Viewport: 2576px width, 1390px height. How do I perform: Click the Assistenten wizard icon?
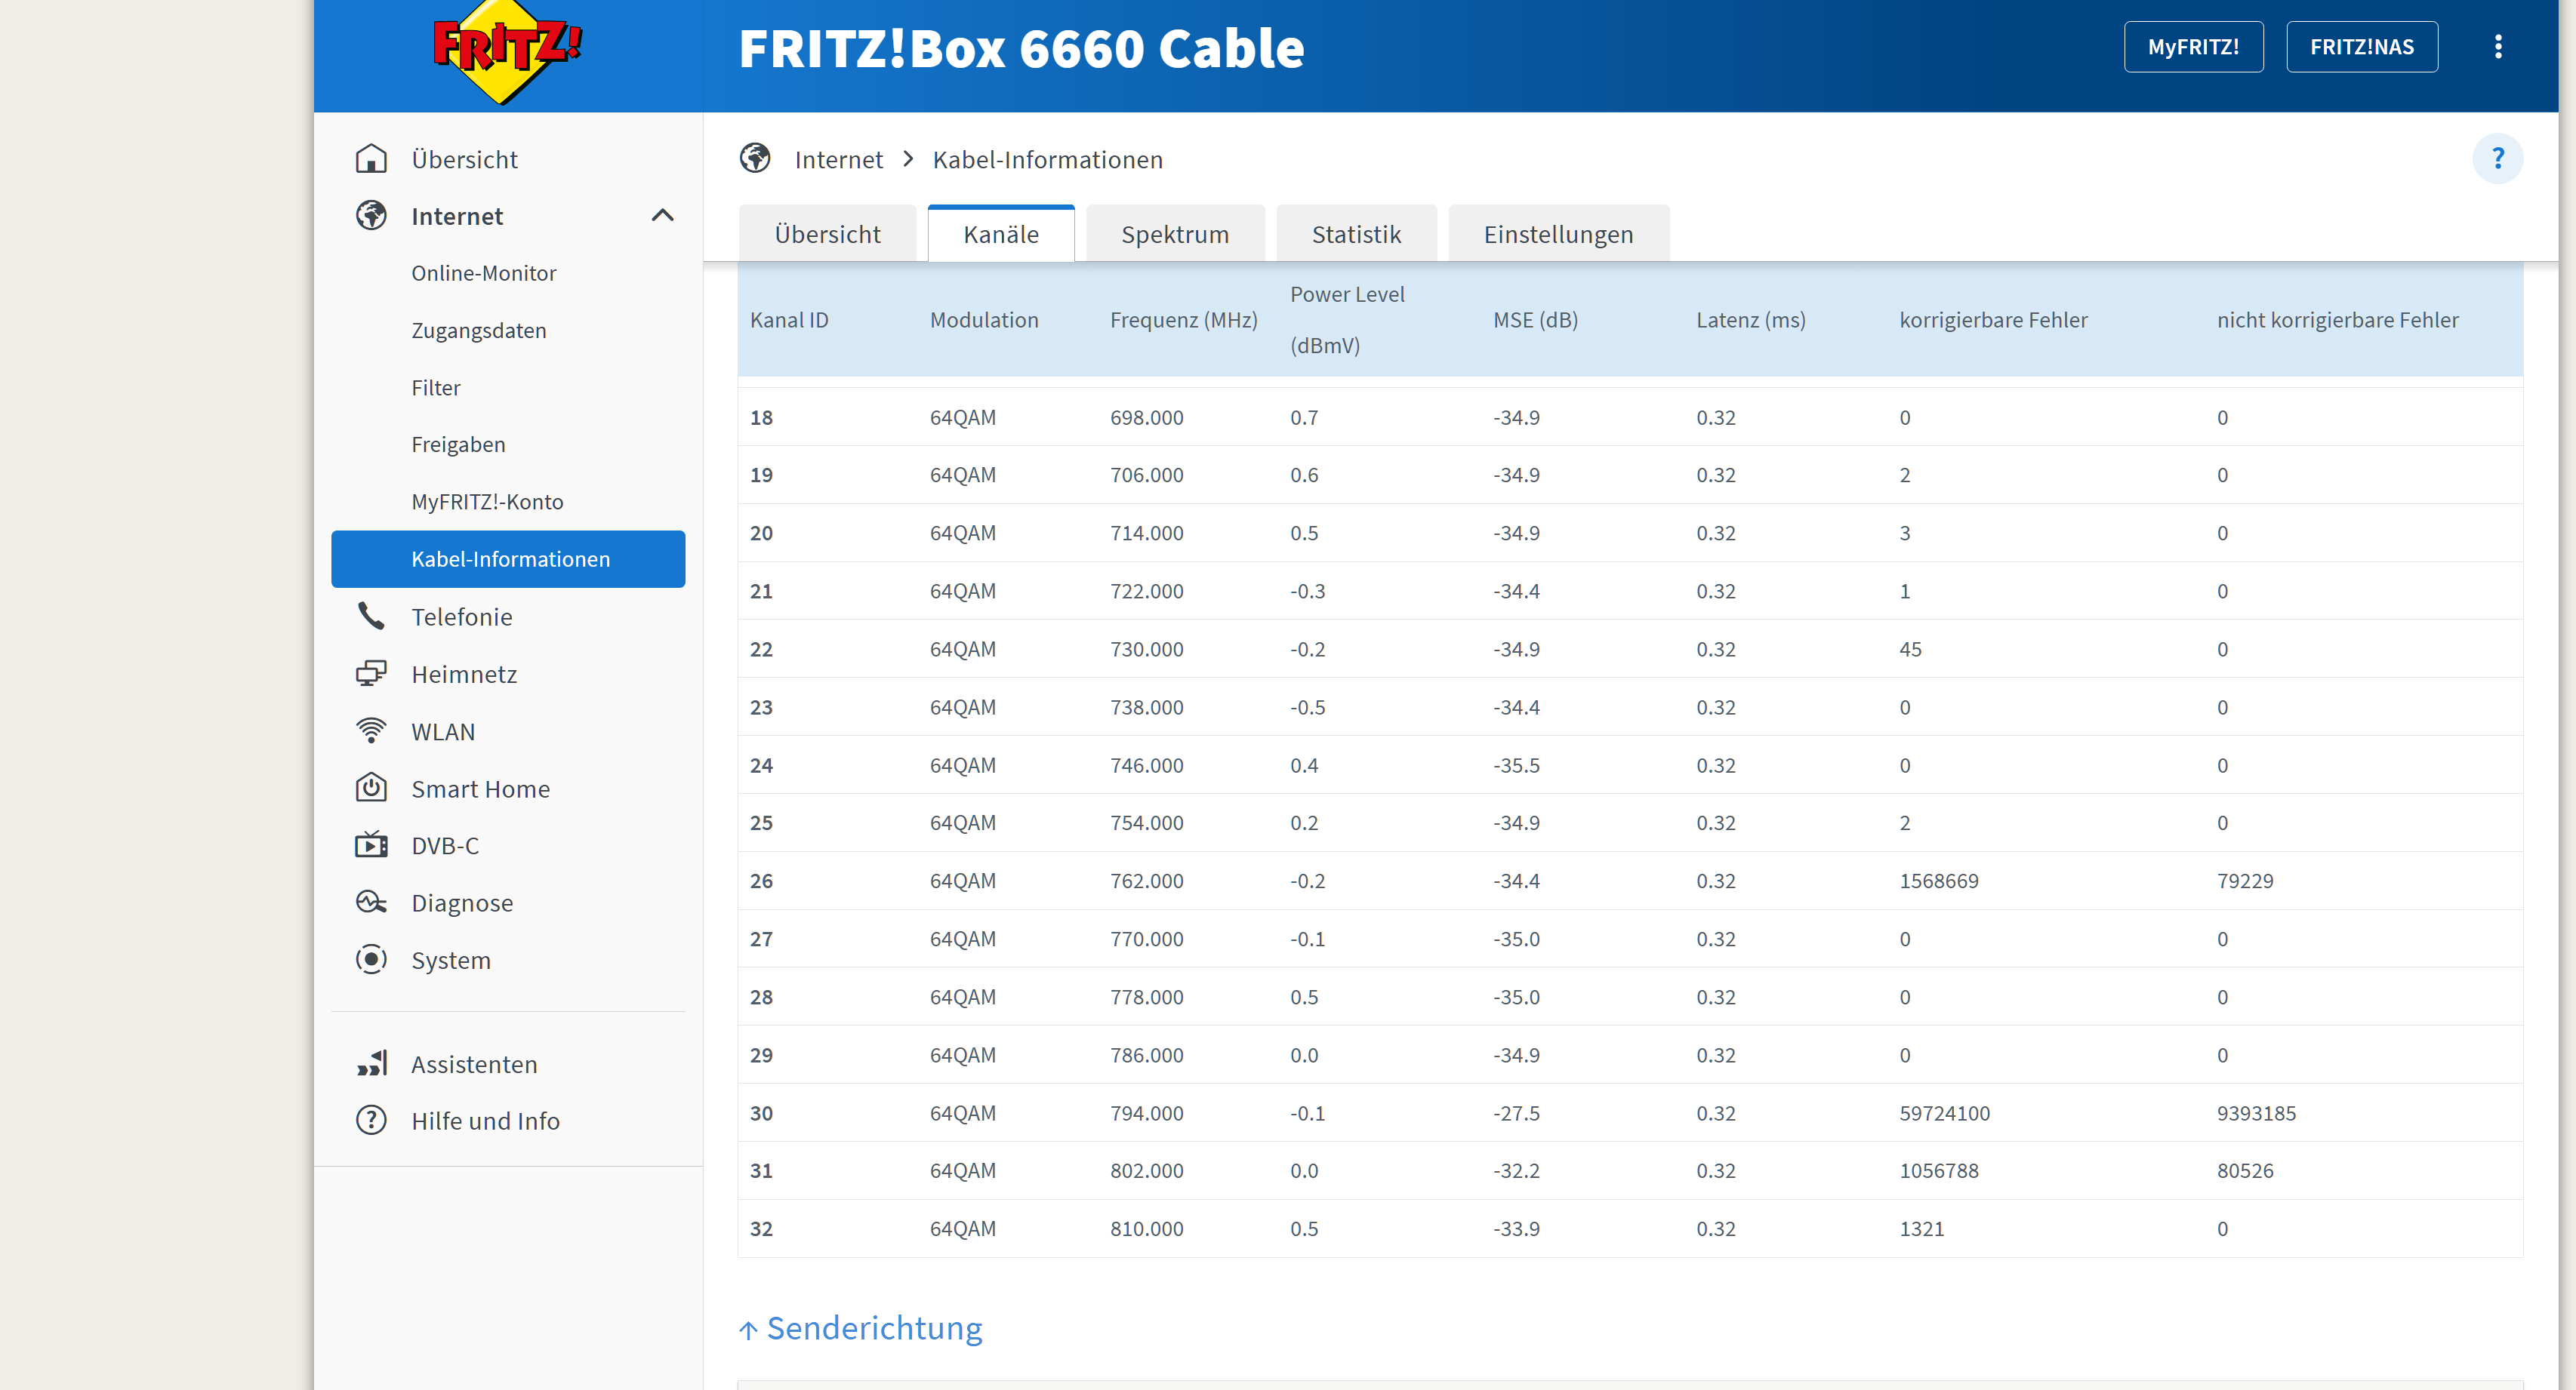(x=371, y=1064)
